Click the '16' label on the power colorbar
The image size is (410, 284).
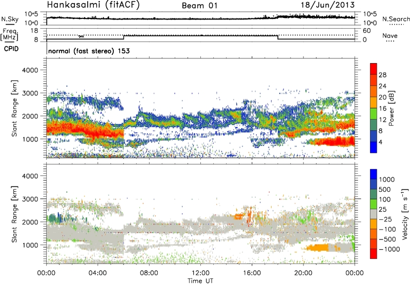(382, 109)
